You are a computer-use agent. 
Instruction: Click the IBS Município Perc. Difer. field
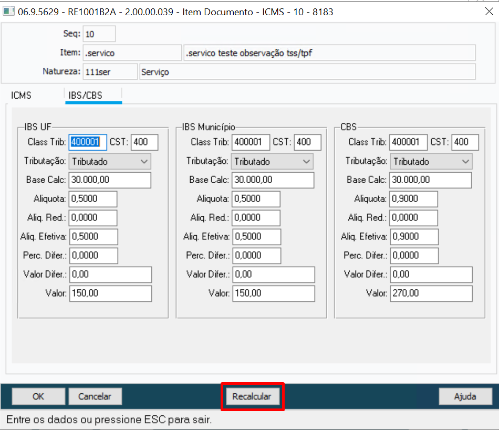[256, 255]
